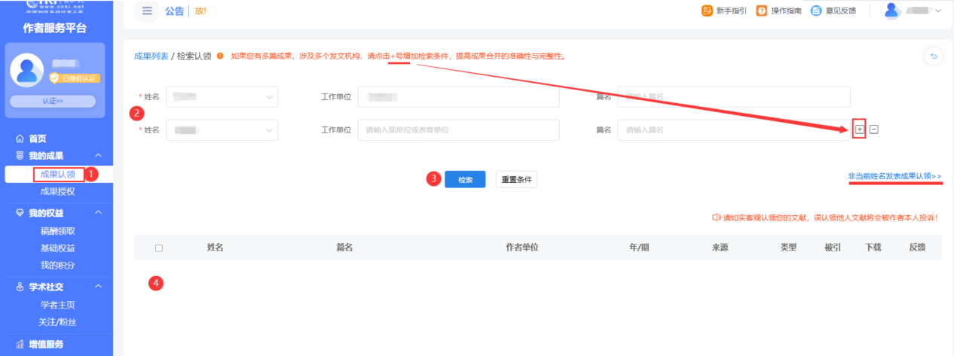
Task: Collapse the 学术社交 sidebar section
Action: tap(99, 287)
